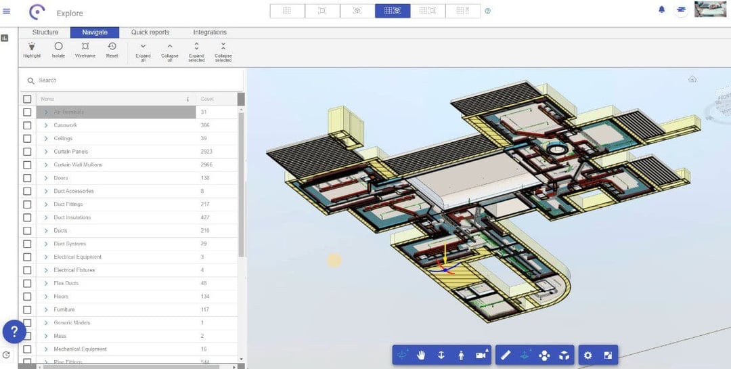The height and width of the screenshot is (369, 731).
Task: Switch to 3D model-only view layout
Action: pos(357,11)
